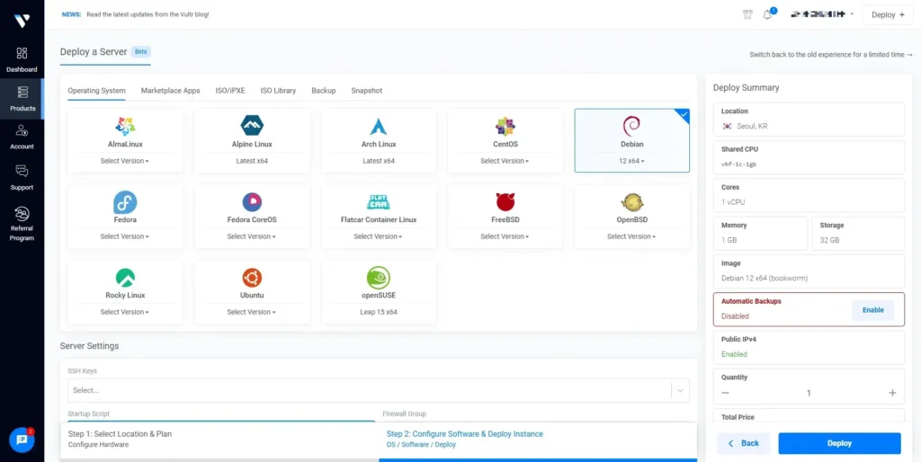The height and width of the screenshot is (462, 921).
Task: Click the South Korea flag icon
Action: pos(727,126)
